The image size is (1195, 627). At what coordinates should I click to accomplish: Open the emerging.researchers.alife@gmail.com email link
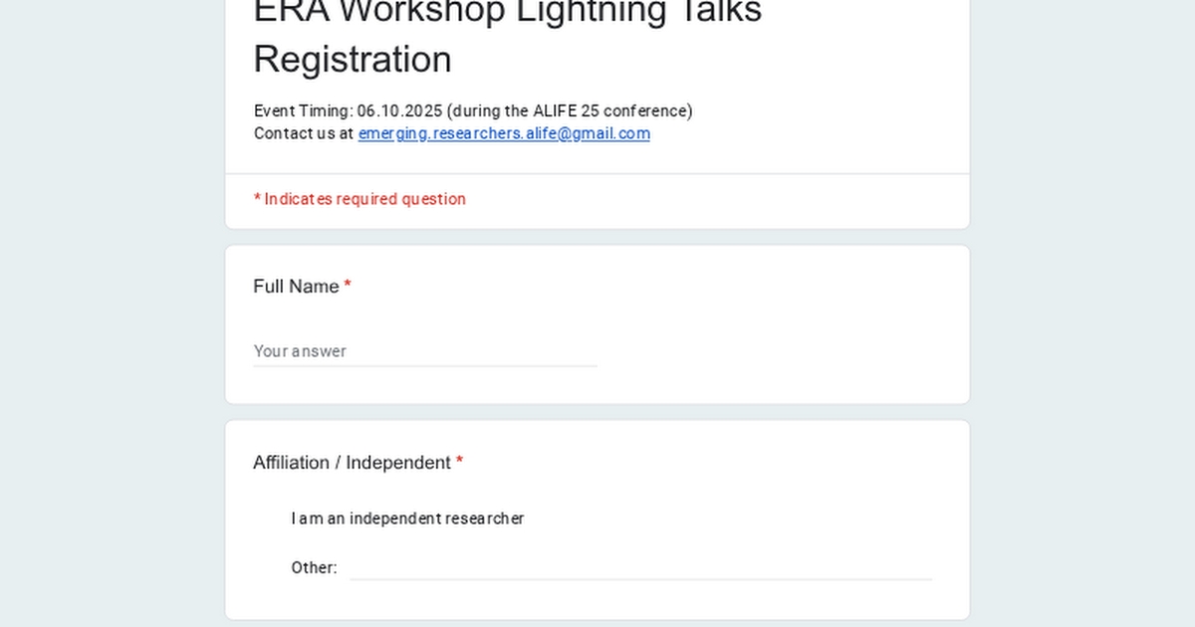pos(504,133)
